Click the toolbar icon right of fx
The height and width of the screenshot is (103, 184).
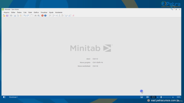54,15
